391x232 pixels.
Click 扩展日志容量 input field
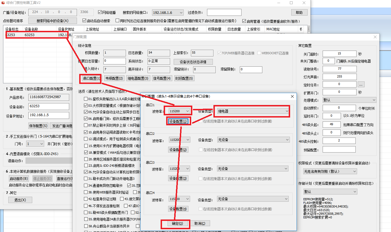pyautogui.click(x=114, y=61)
